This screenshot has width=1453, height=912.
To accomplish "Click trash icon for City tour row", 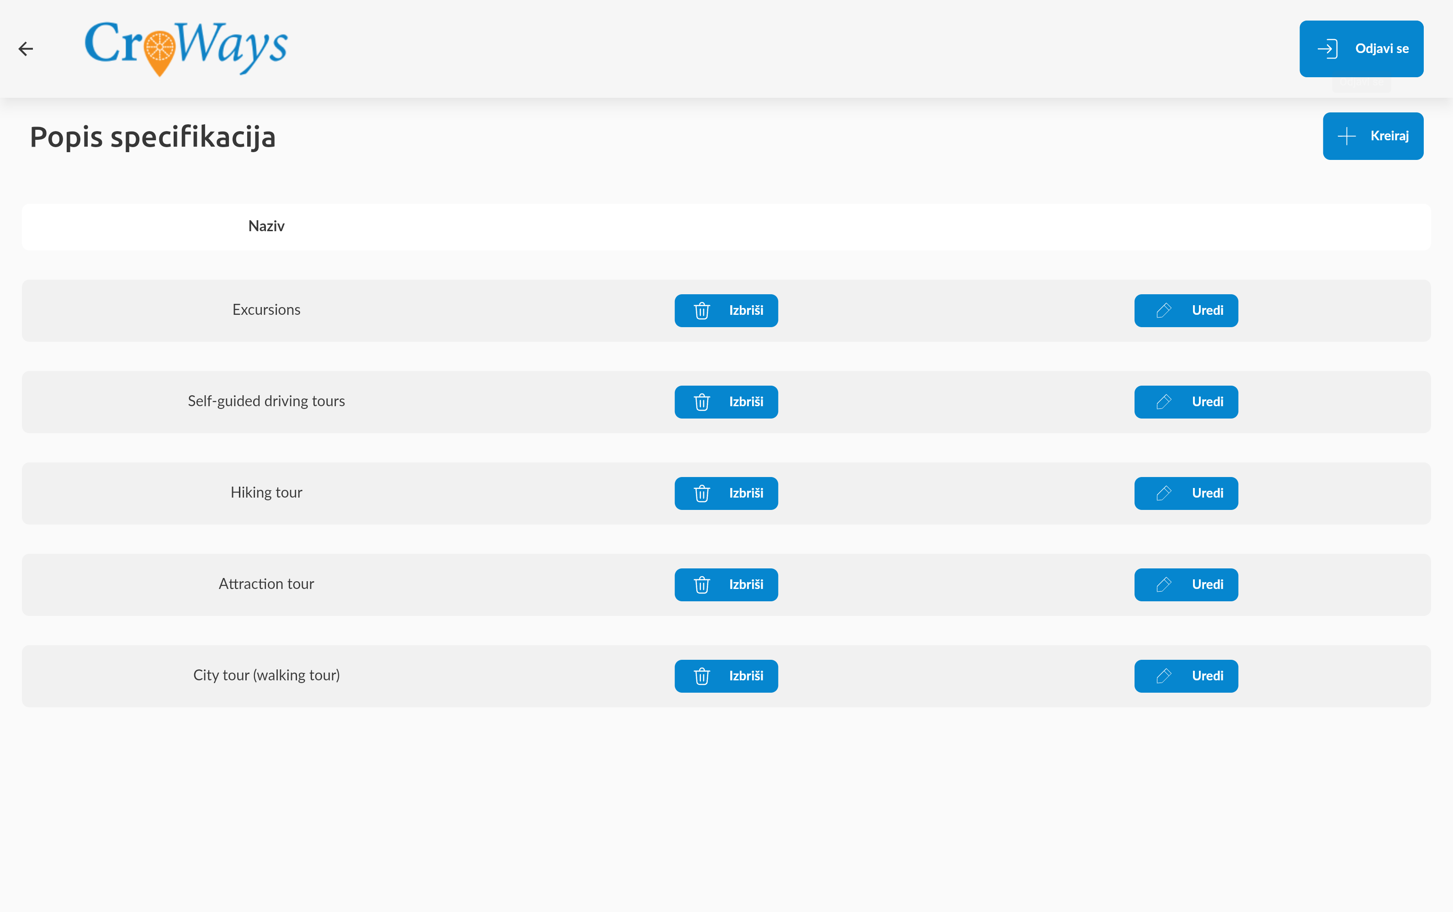I will [701, 676].
